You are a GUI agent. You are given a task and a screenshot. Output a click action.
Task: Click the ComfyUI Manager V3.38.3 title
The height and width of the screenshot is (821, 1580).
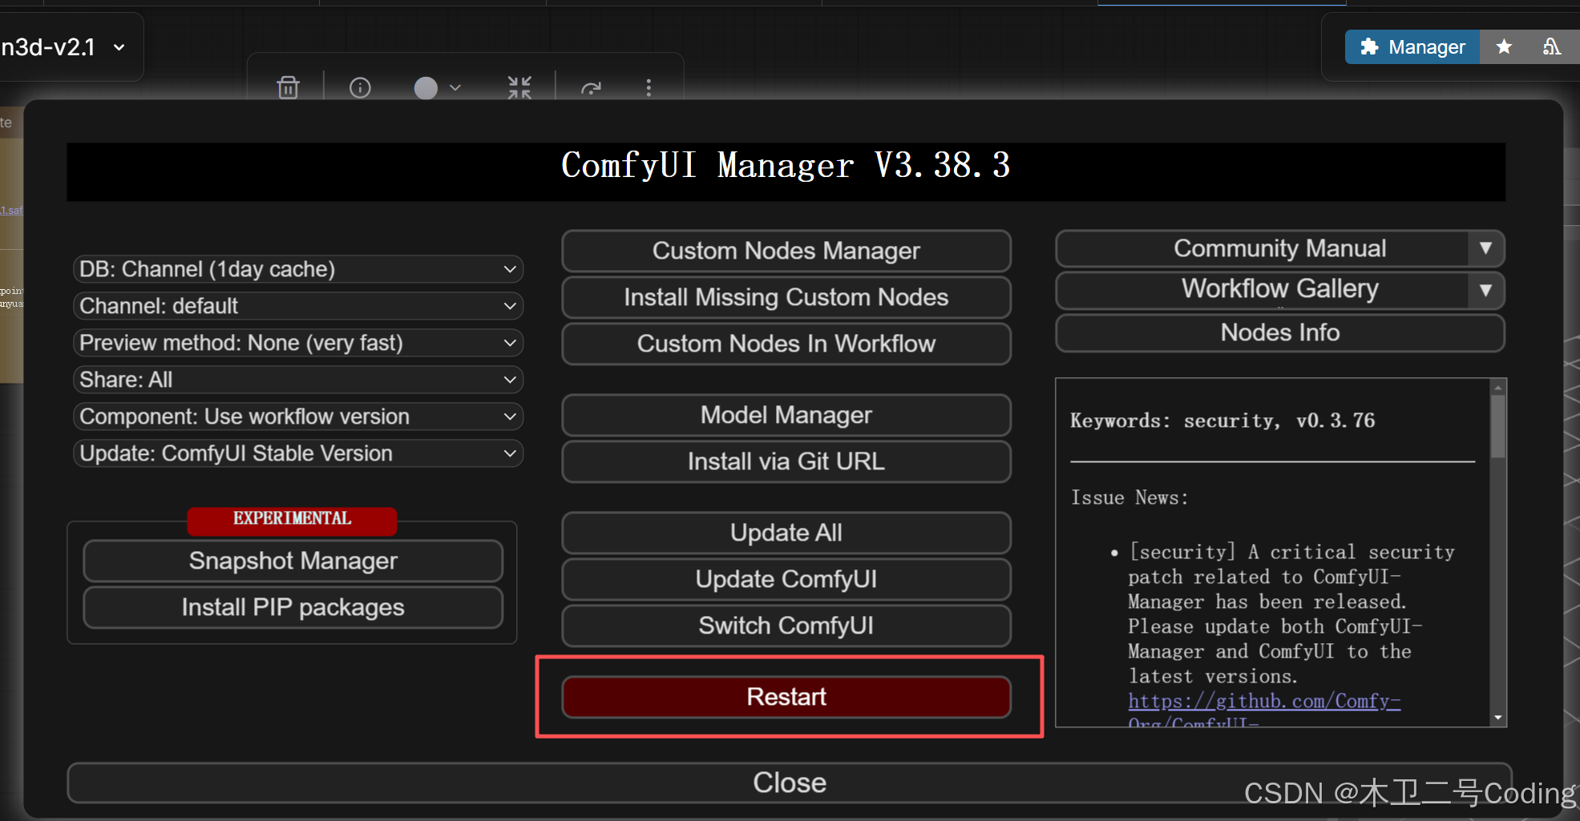(x=785, y=165)
